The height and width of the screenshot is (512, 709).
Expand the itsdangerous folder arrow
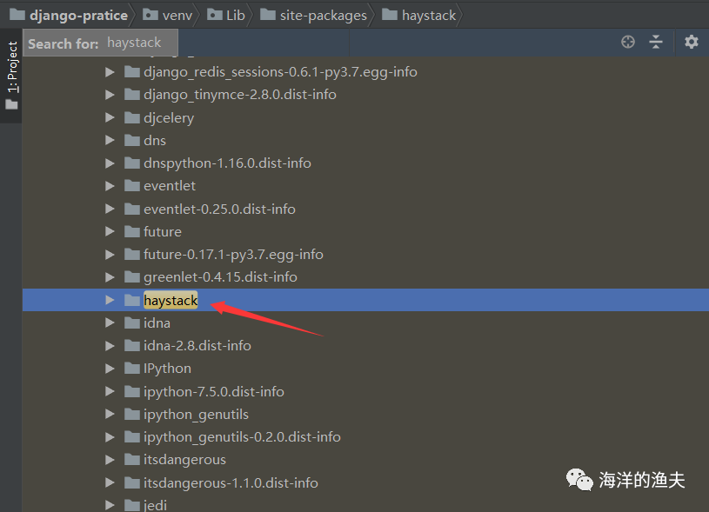[x=110, y=460]
